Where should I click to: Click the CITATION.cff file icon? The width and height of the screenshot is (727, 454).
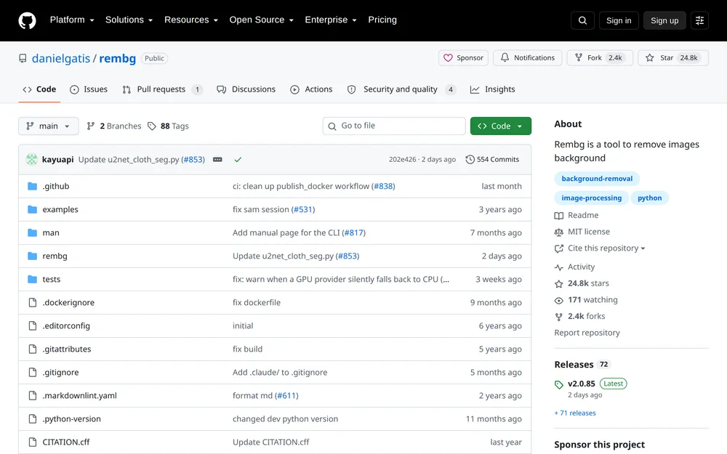(33, 442)
